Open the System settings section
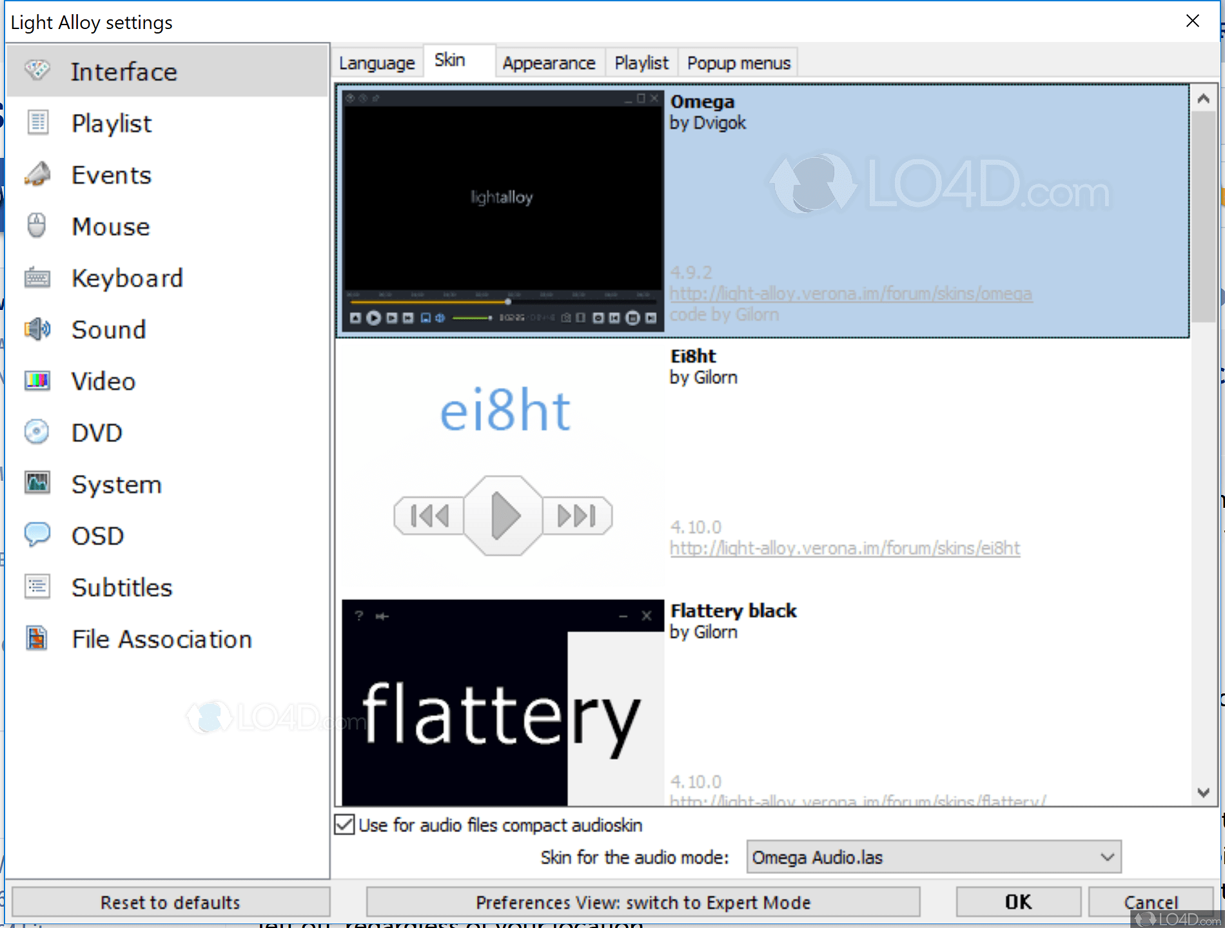Image resolution: width=1225 pixels, height=928 pixels. [116, 484]
